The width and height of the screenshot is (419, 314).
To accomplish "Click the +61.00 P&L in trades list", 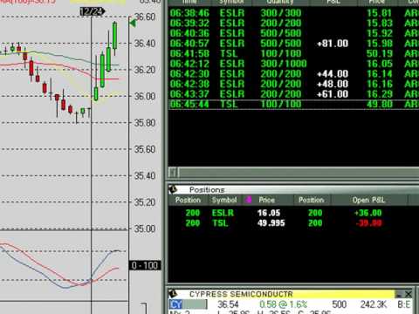I will pyautogui.click(x=333, y=94).
